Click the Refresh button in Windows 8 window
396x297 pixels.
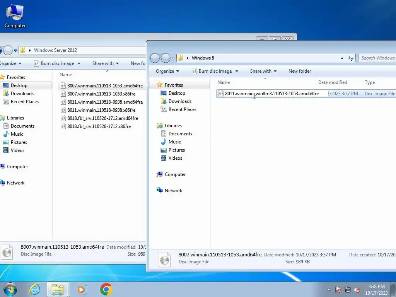(351, 58)
